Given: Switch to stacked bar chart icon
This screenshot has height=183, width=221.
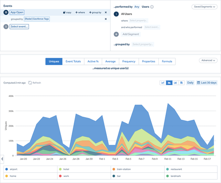Looking at the screenshot, I should (181, 83).
